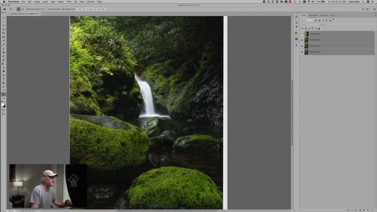The width and height of the screenshot is (377, 212).
Task: Select the Eraser tool
Action: coord(4,60)
